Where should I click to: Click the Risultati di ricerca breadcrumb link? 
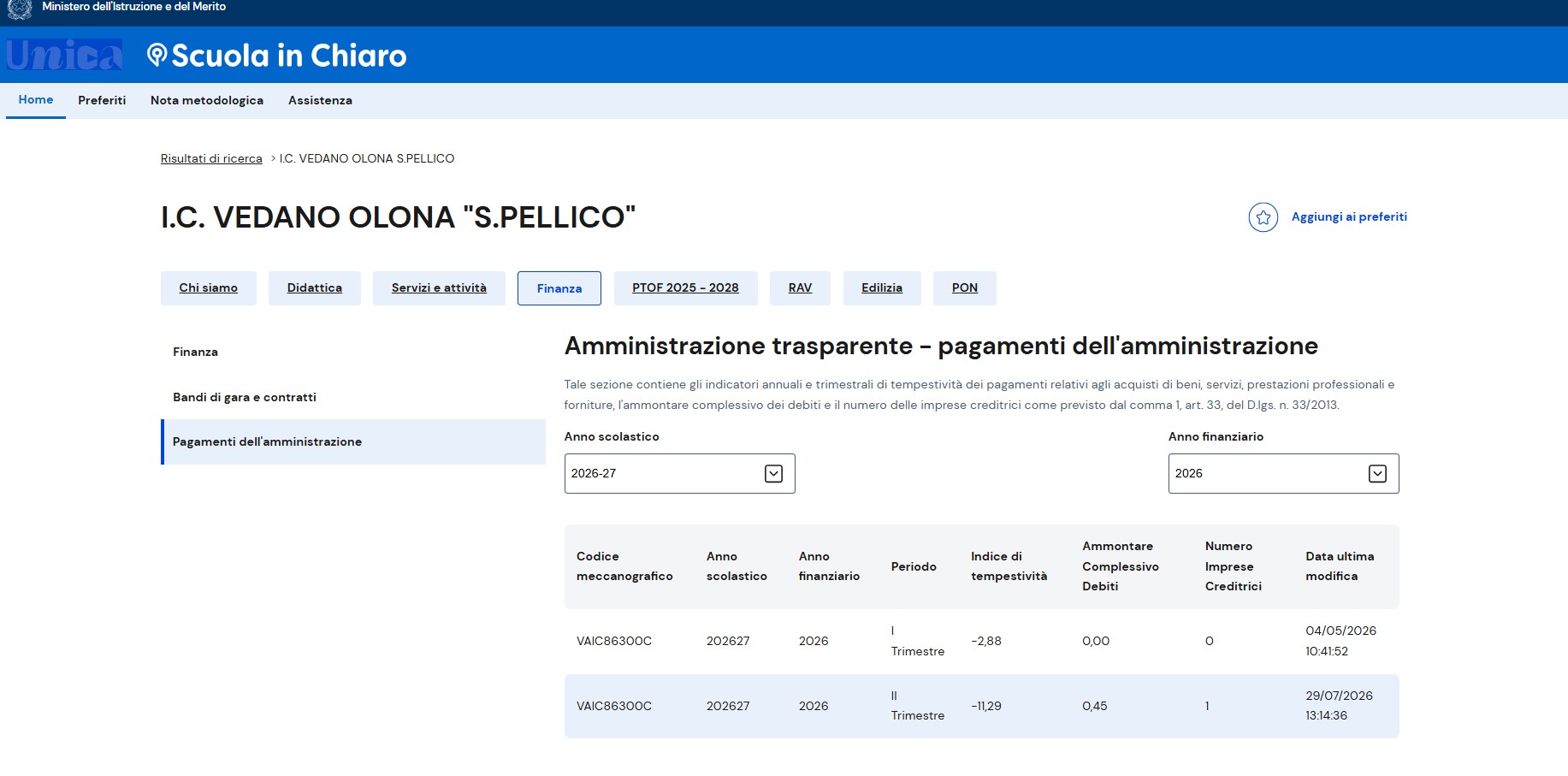211,158
